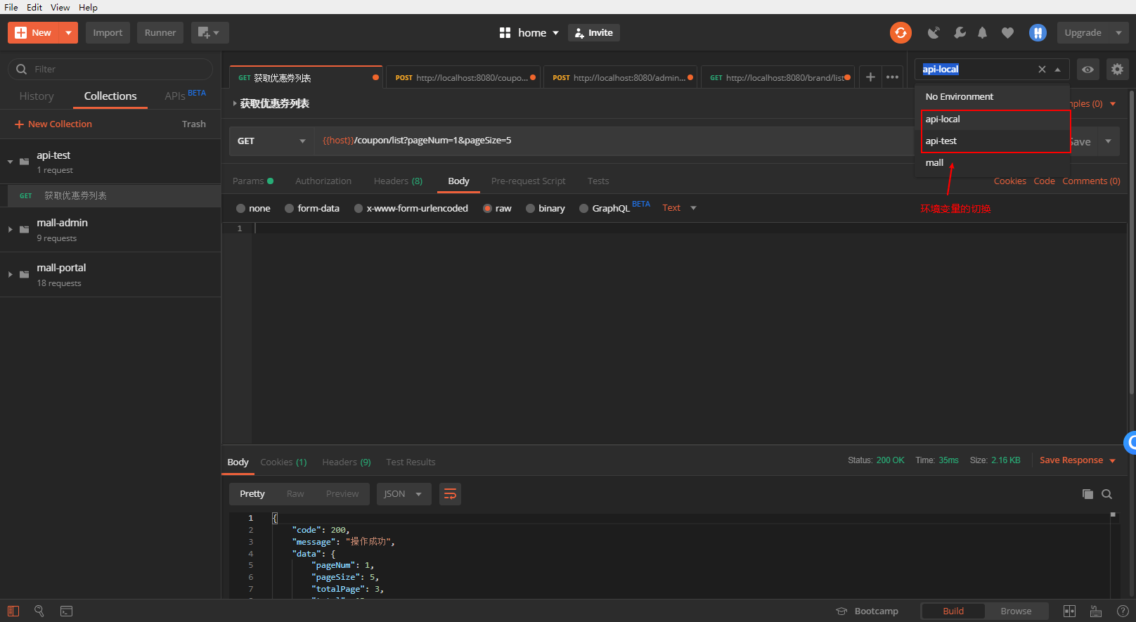Image resolution: width=1136 pixels, height=622 pixels.
Task: Click the Filter search field
Action: (x=110, y=69)
